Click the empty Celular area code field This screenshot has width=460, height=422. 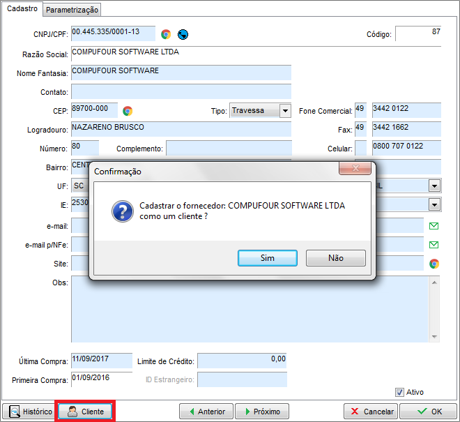(360, 148)
